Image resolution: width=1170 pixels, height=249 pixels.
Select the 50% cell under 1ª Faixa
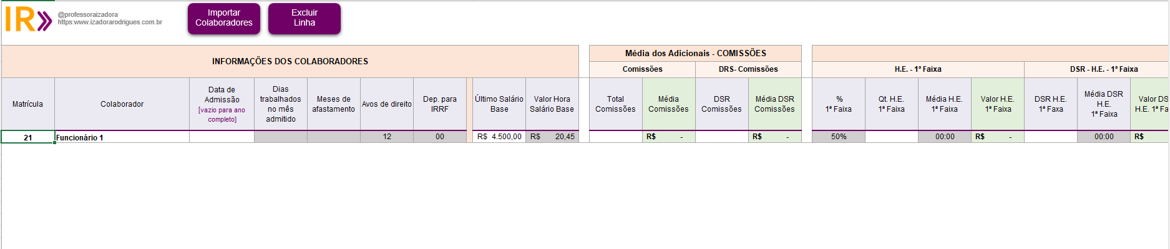click(x=839, y=137)
